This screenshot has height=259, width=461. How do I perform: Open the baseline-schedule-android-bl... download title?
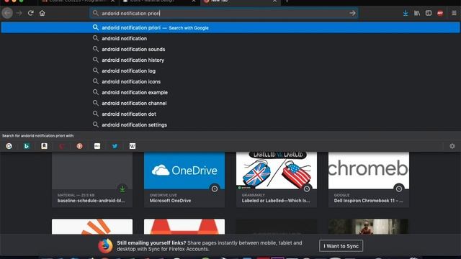[91, 201]
